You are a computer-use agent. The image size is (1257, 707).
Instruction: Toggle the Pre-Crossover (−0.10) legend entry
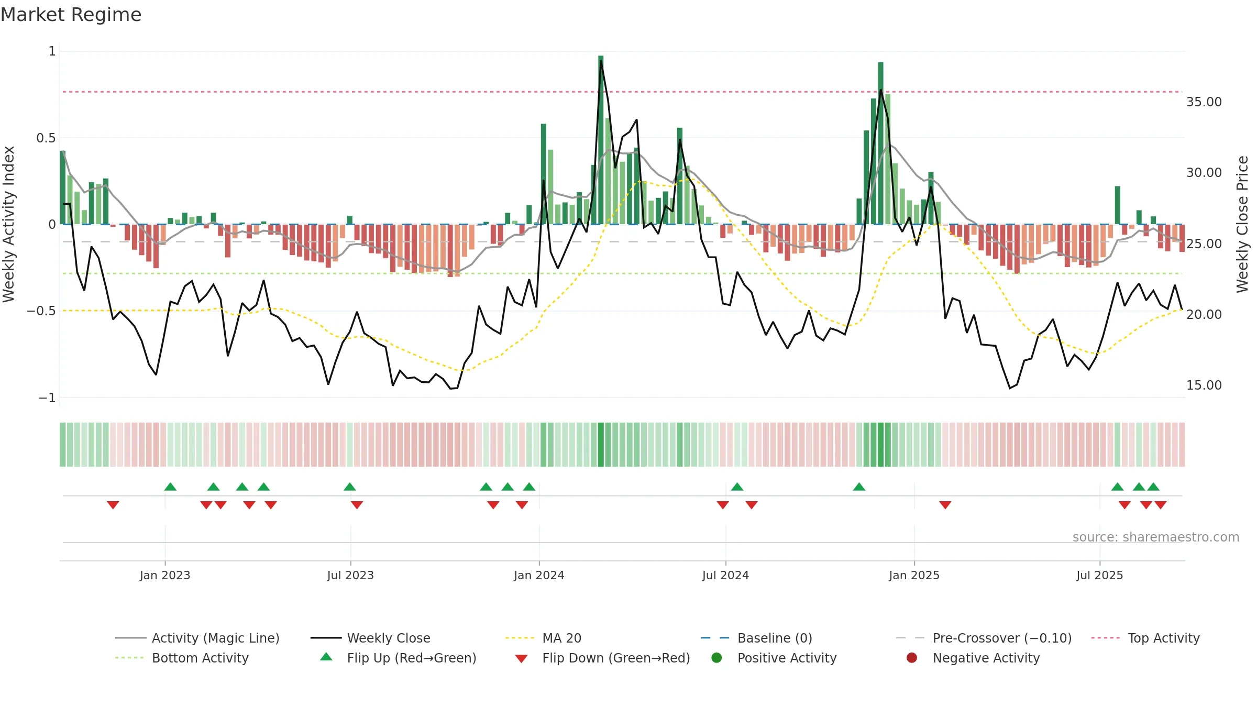[x=984, y=638]
